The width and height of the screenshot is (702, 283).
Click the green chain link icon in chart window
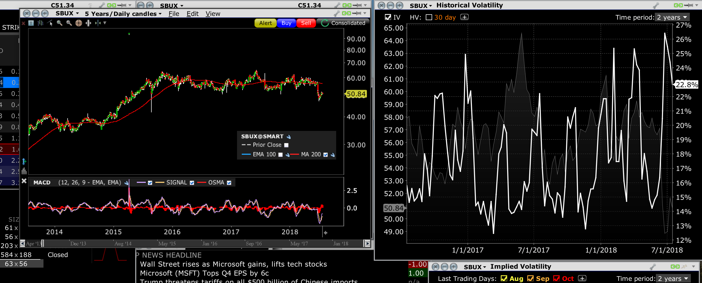(346, 13)
